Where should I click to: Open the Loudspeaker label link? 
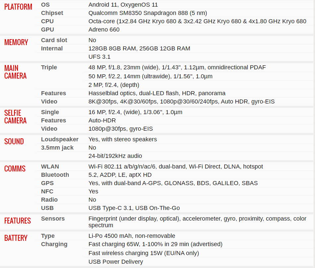tap(60, 139)
